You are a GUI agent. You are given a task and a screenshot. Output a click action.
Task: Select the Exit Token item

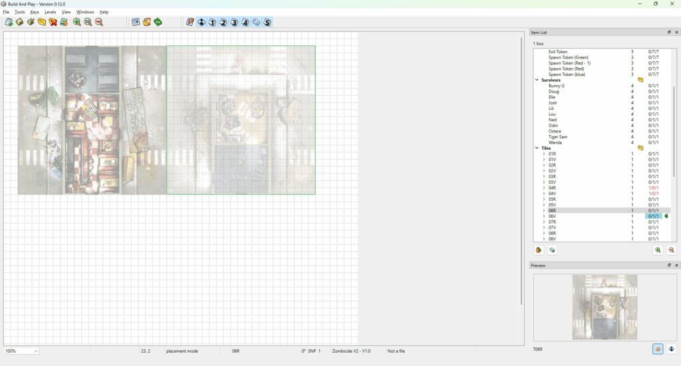[558, 52]
